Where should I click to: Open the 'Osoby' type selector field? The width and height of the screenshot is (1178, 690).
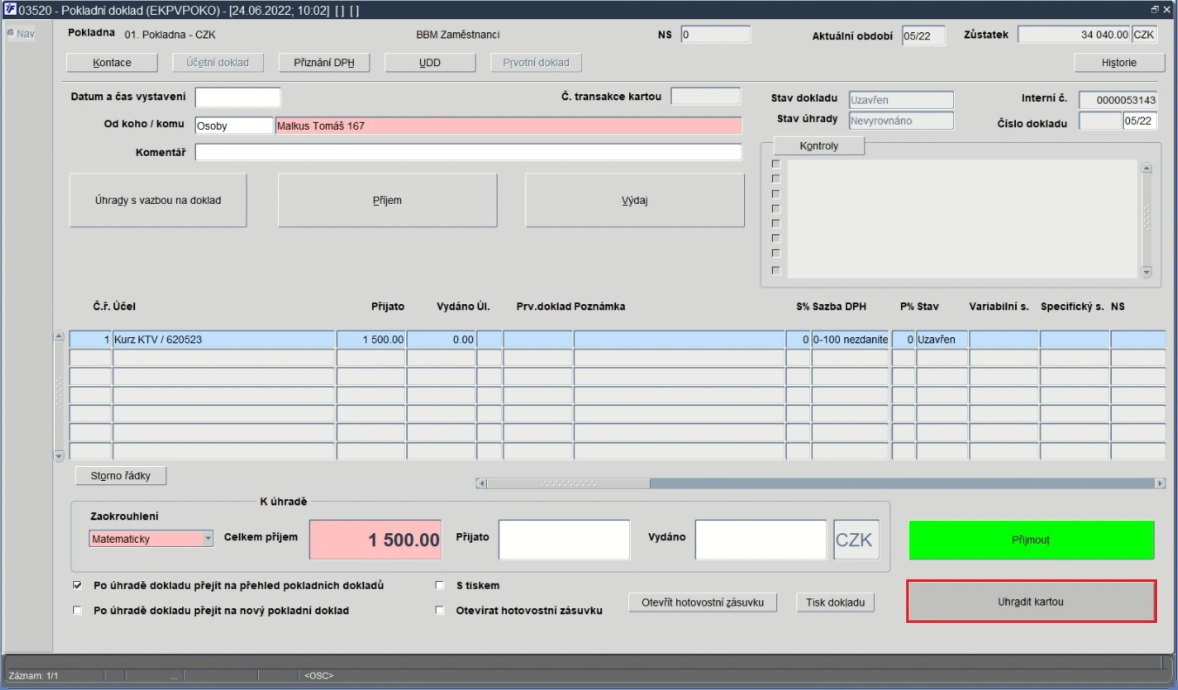coord(234,125)
